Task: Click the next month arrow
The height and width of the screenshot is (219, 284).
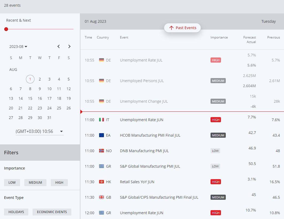Action: tap(69, 47)
